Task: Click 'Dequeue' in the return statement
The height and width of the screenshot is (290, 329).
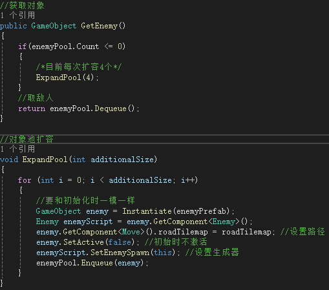Action: (x=111, y=109)
